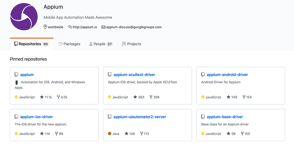Screen dimensions: 294x147
Task: Click the fork icon showing 298
Action: pos(151,97)
